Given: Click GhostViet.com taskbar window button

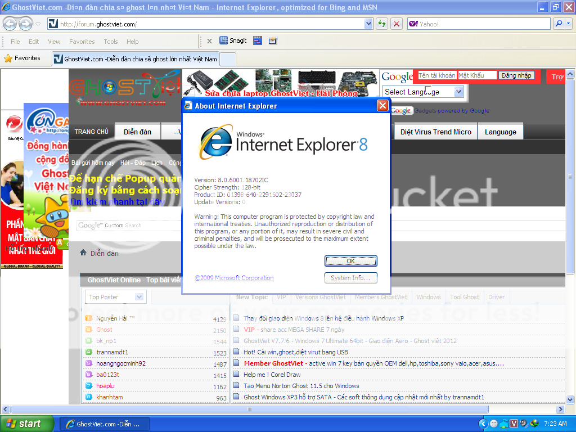Looking at the screenshot, I should point(104,424).
